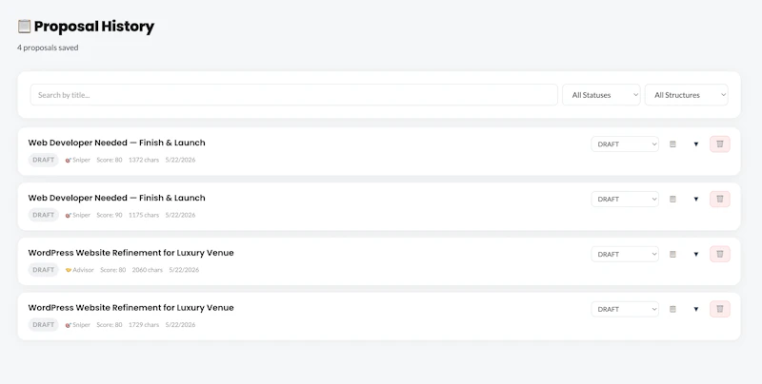Click the '2060 chars' text
Screen dimensions: 762x384
click(x=148, y=270)
